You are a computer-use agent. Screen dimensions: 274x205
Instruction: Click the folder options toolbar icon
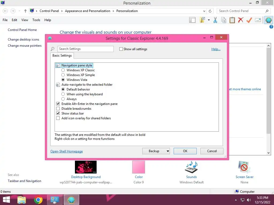202,20
